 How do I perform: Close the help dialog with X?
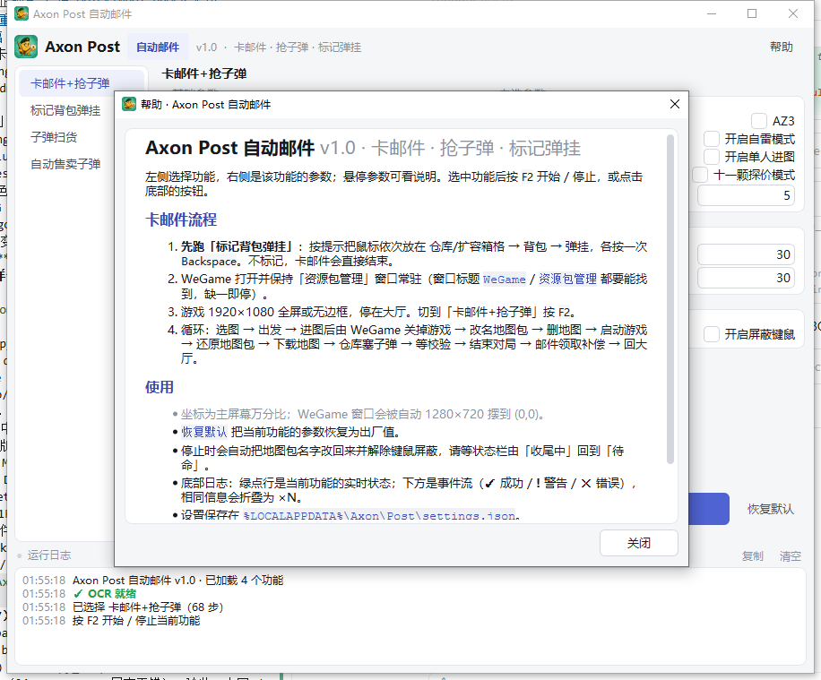675,104
